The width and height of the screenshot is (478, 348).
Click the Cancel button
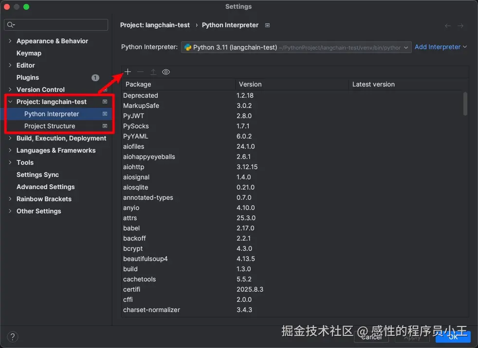click(x=371, y=337)
